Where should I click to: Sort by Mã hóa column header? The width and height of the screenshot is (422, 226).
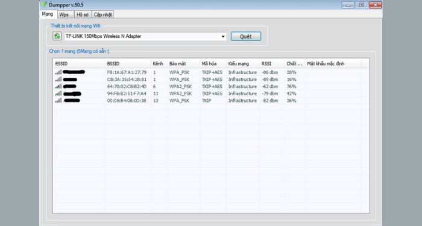(x=213, y=63)
